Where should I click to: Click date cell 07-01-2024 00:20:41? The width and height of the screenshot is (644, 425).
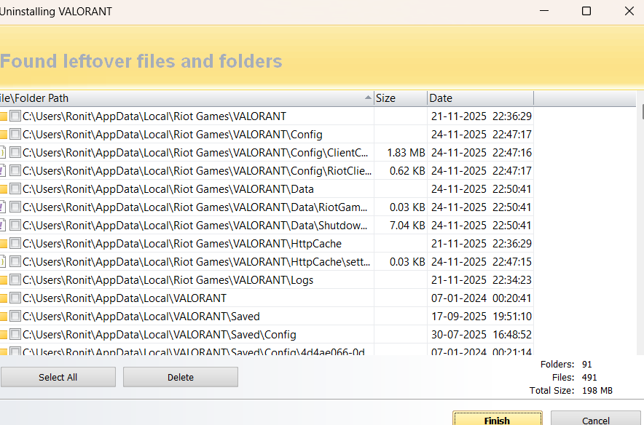(x=482, y=298)
